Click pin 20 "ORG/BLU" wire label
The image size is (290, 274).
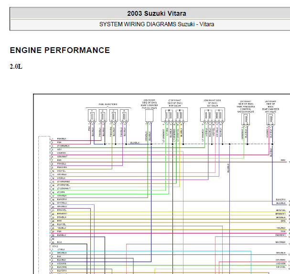62,206
